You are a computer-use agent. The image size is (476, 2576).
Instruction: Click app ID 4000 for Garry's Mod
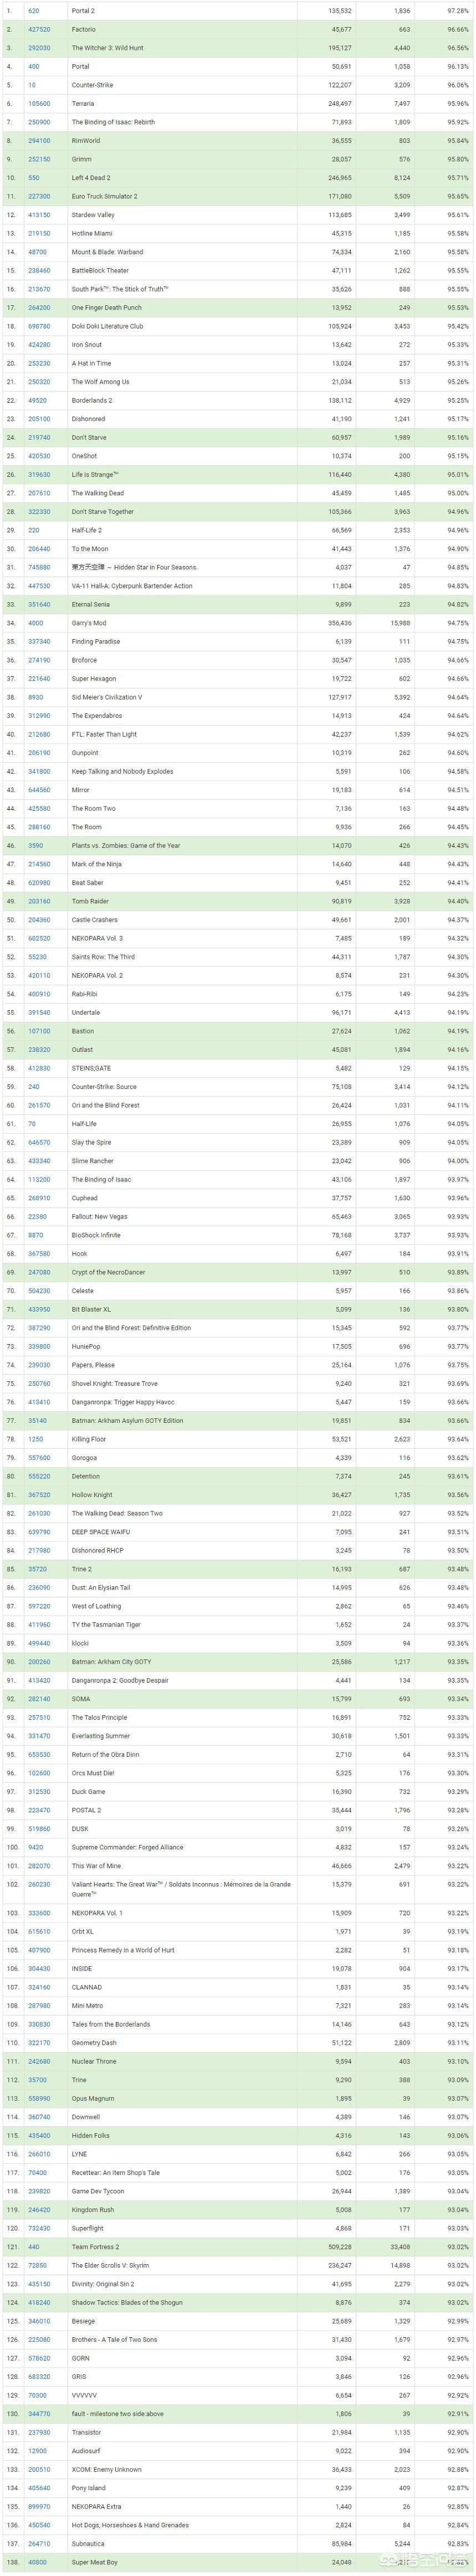click(35, 623)
